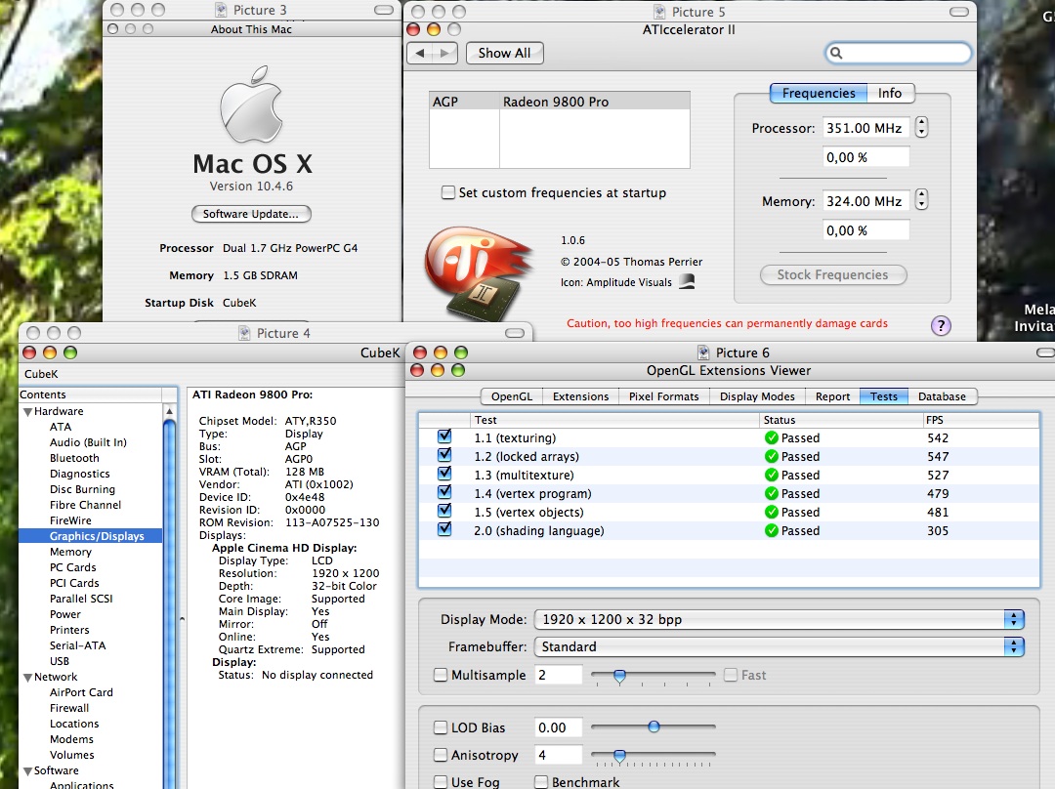Click the Stock Frequencies button
This screenshot has width=1055, height=789.
coord(833,274)
